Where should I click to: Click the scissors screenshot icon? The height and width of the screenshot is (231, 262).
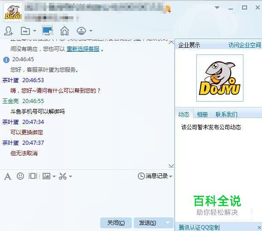[63, 176]
